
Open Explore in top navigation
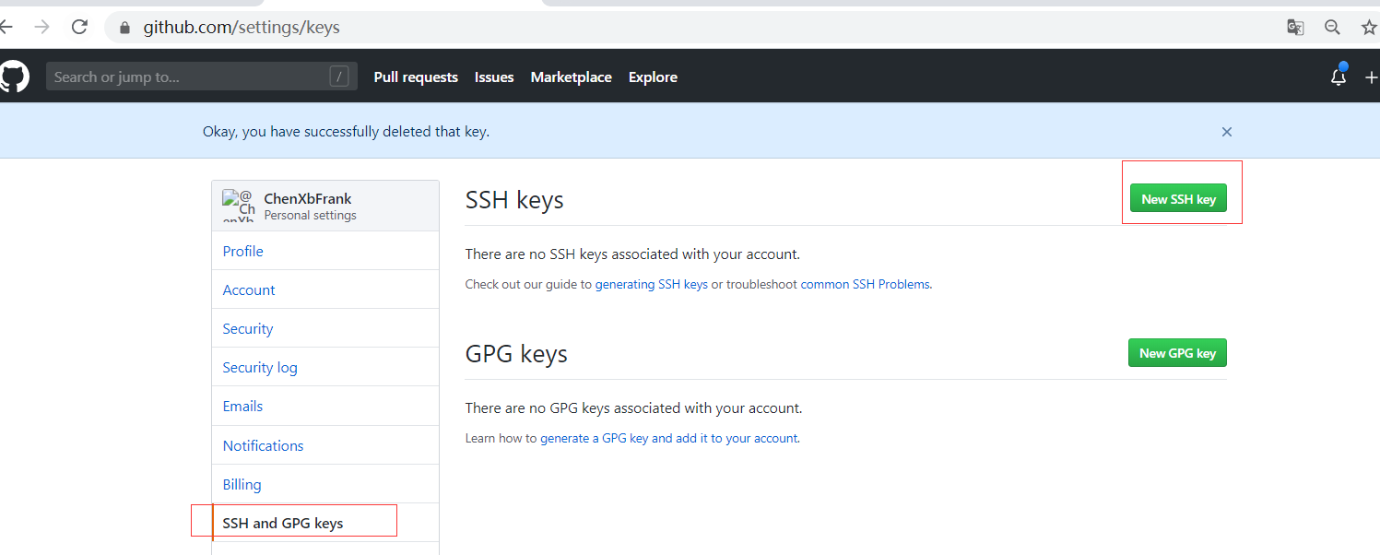coord(653,77)
